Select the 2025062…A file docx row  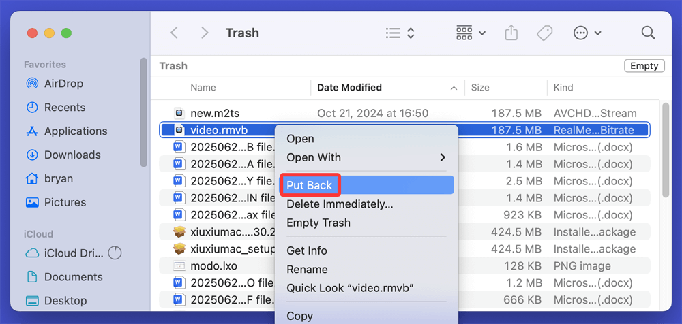click(404, 164)
